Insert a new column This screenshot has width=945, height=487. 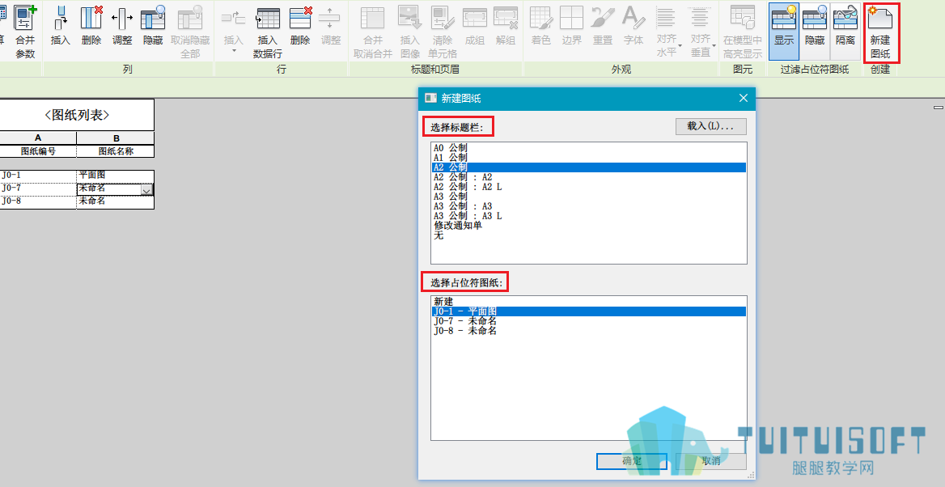pyautogui.click(x=60, y=25)
